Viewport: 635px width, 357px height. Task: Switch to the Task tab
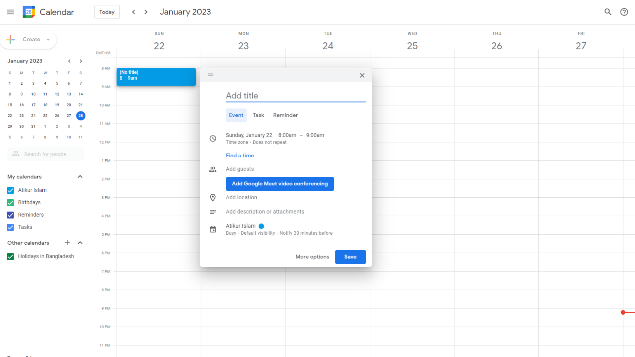point(258,115)
